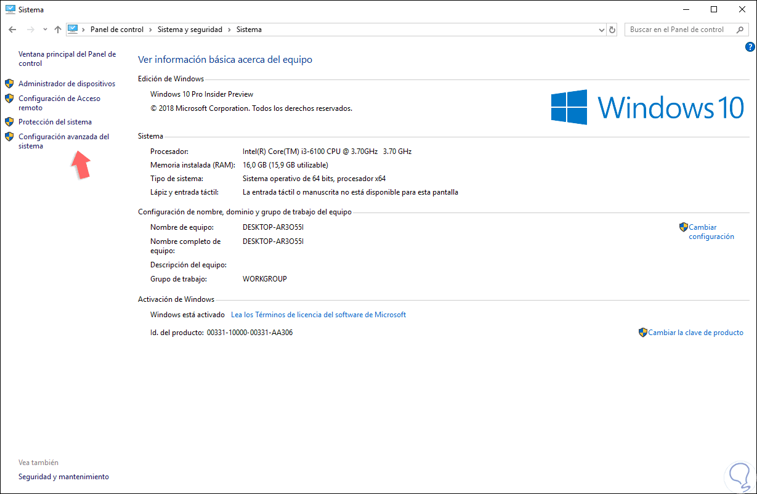The width and height of the screenshot is (757, 494).
Task: Select Sistema breadcrumb in address bar
Action: point(249,30)
